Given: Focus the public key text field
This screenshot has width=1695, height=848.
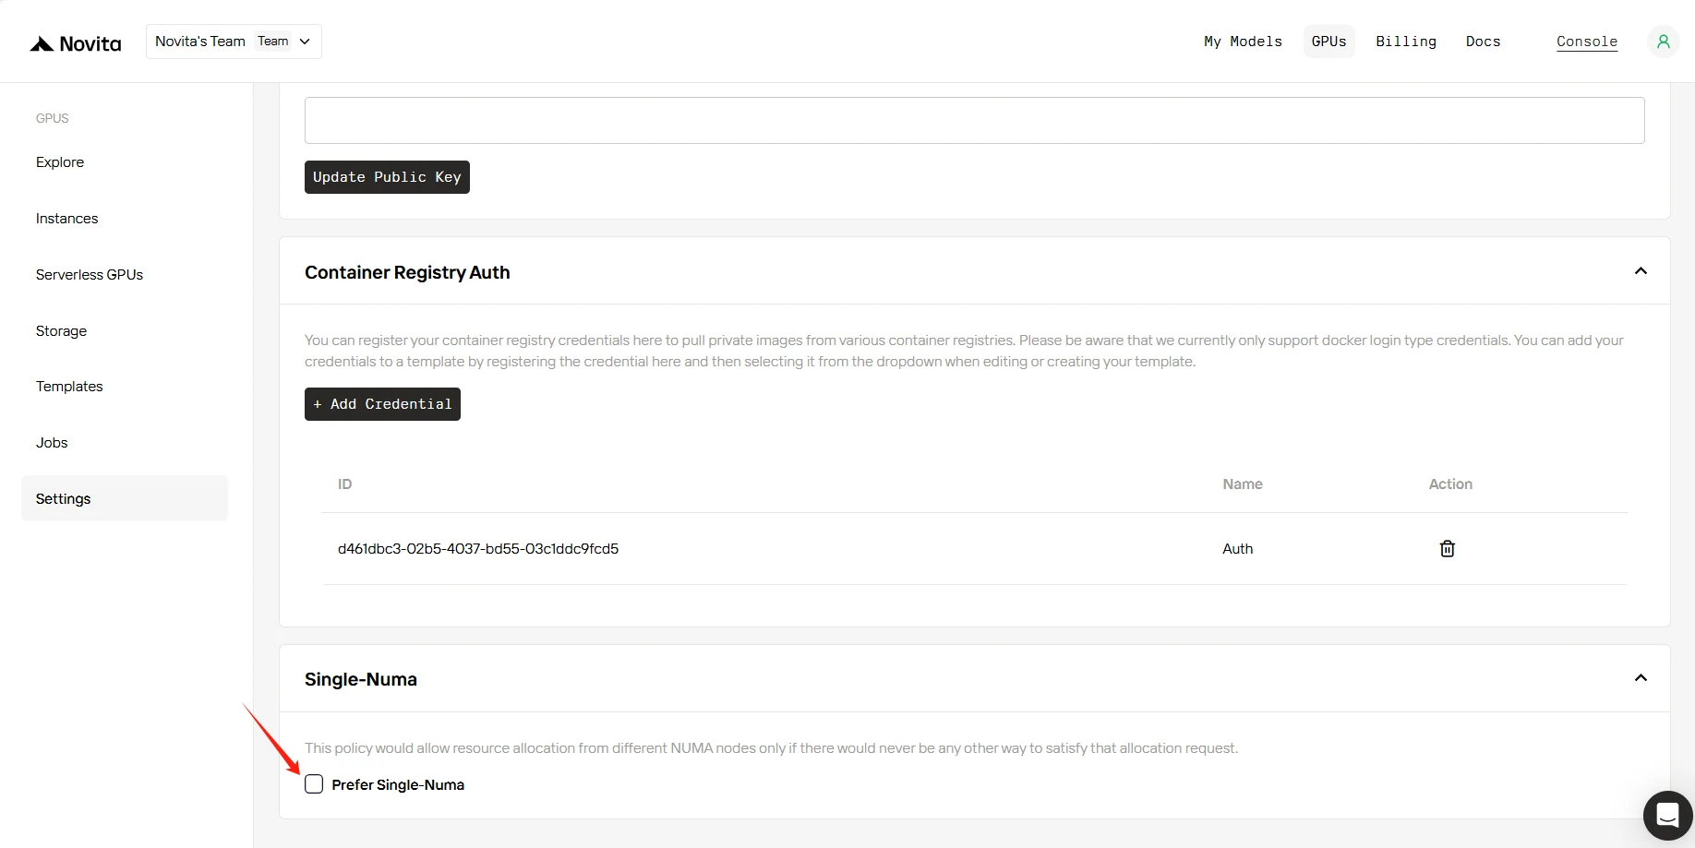Looking at the screenshot, I should pyautogui.click(x=974, y=120).
